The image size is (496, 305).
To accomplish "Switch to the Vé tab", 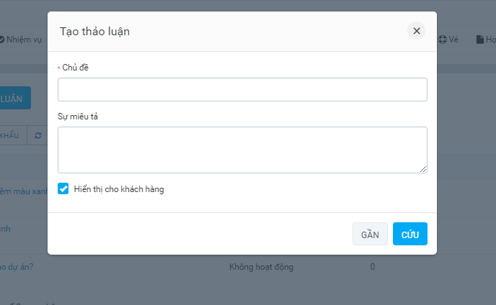I will [x=448, y=40].
